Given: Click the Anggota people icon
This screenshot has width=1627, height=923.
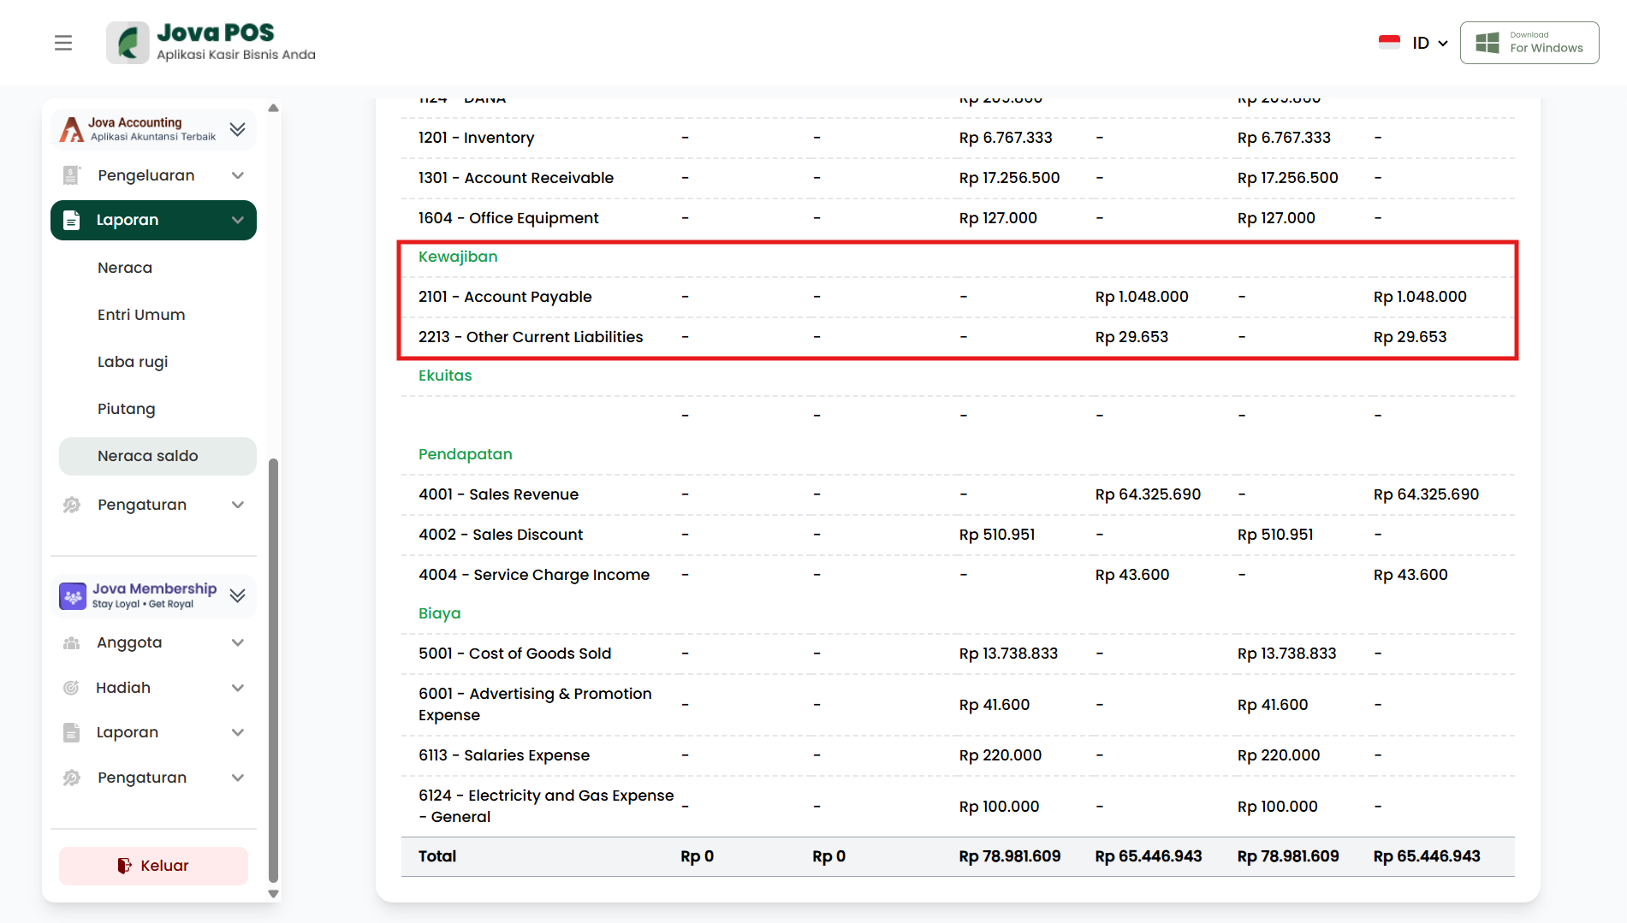Looking at the screenshot, I should [x=71, y=642].
